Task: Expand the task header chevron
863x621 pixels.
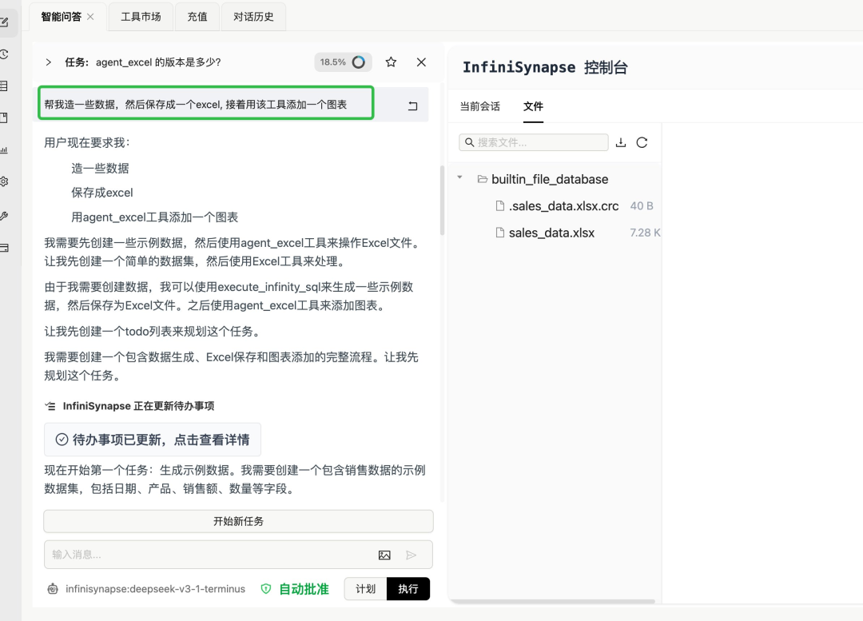Action: 49,62
